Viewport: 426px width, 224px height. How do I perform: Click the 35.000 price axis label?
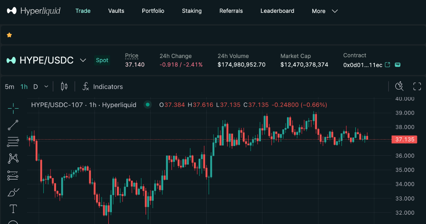click(x=405, y=170)
